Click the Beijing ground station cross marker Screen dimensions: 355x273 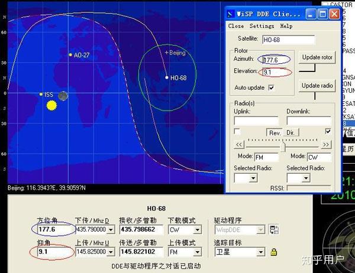click(167, 53)
